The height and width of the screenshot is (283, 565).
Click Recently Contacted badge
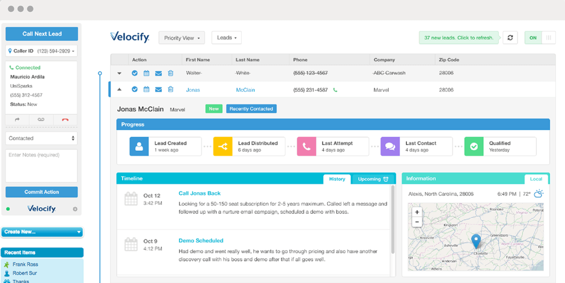coord(251,109)
